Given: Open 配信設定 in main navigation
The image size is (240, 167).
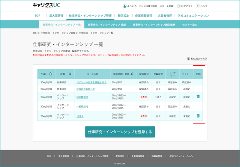Looking at the screenshot, I should [123, 16].
